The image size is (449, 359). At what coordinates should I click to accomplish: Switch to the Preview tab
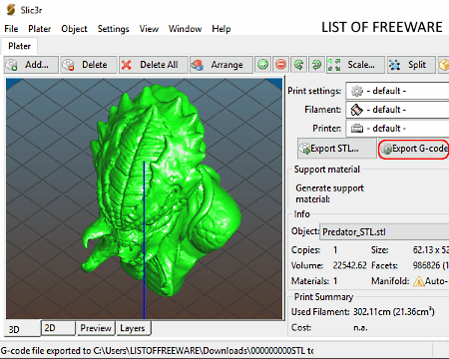(x=96, y=328)
